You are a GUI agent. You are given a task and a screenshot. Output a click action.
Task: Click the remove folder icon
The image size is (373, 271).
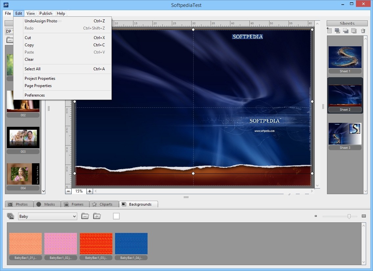tap(85, 216)
